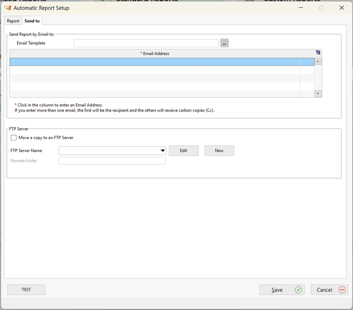Click Edit button for FTP server
Viewport: 353px width, 310px height.
point(184,151)
